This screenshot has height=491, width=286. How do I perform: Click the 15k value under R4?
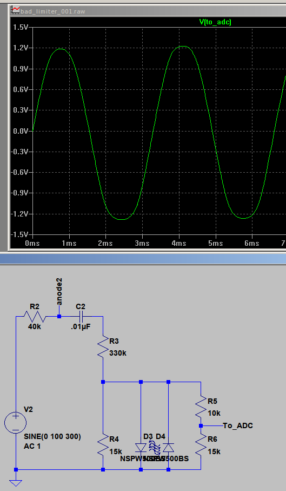116,451
